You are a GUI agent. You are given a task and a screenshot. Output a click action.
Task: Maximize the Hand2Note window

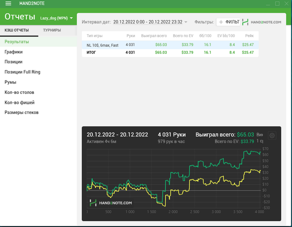(277, 3)
